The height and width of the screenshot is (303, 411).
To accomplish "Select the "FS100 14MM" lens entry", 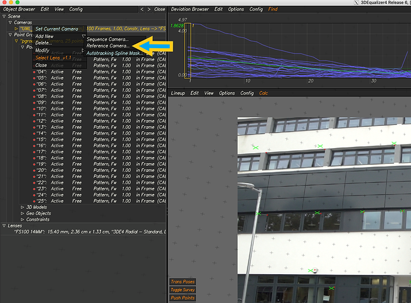I will pos(90,232).
